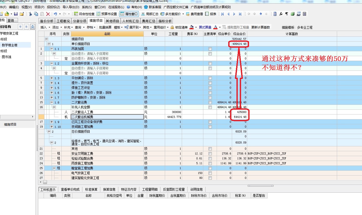Collapse project structure with double chevron
Viewport: 362px width, 215px height.
32,27
